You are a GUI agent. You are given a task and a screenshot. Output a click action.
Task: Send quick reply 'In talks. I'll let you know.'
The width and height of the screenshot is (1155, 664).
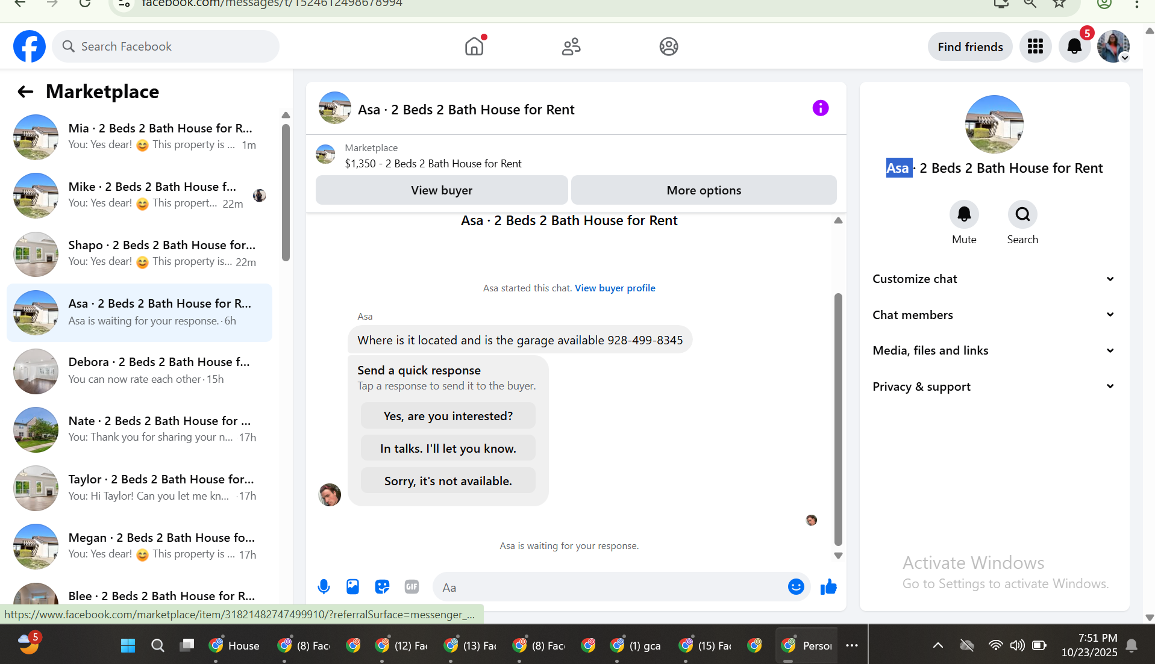pos(448,448)
